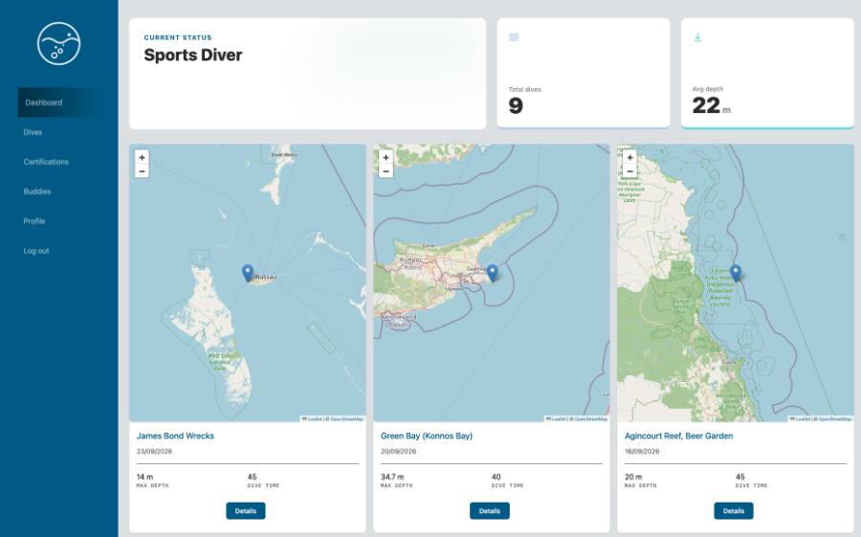Click the dive log bubbles logo

[58, 43]
